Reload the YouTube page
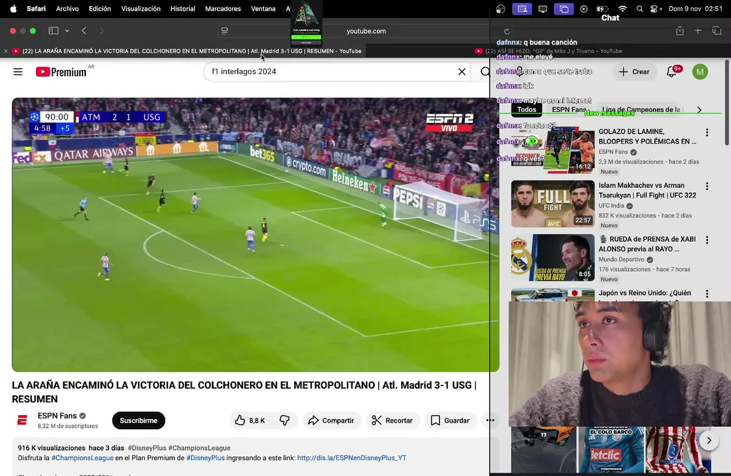 coord(507,31)
